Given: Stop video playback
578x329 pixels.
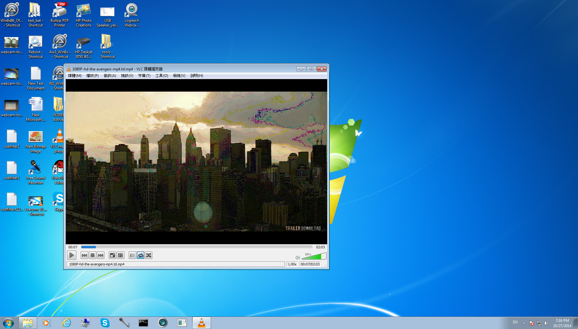Looking at the screenshot, I should point(93,255).
